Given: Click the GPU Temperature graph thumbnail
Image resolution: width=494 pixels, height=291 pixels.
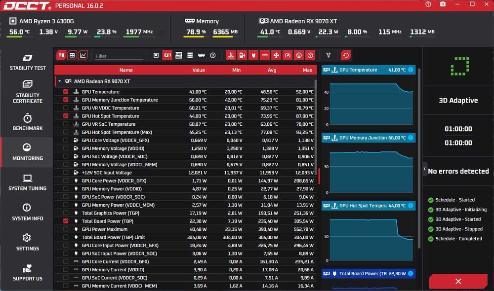Looking at the screenshot, I should (369, 102).
